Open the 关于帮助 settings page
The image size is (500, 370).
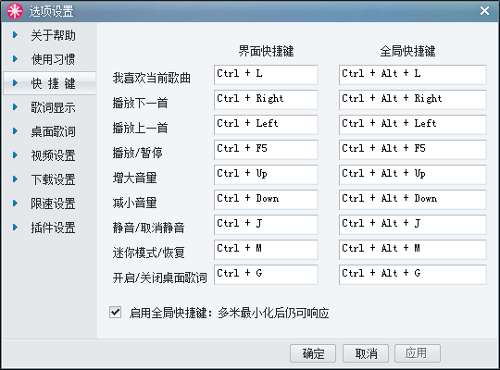click(54, 35)
